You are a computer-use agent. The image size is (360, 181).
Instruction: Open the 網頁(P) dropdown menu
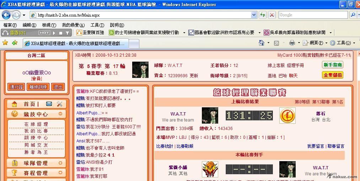(x=315, y=43)
